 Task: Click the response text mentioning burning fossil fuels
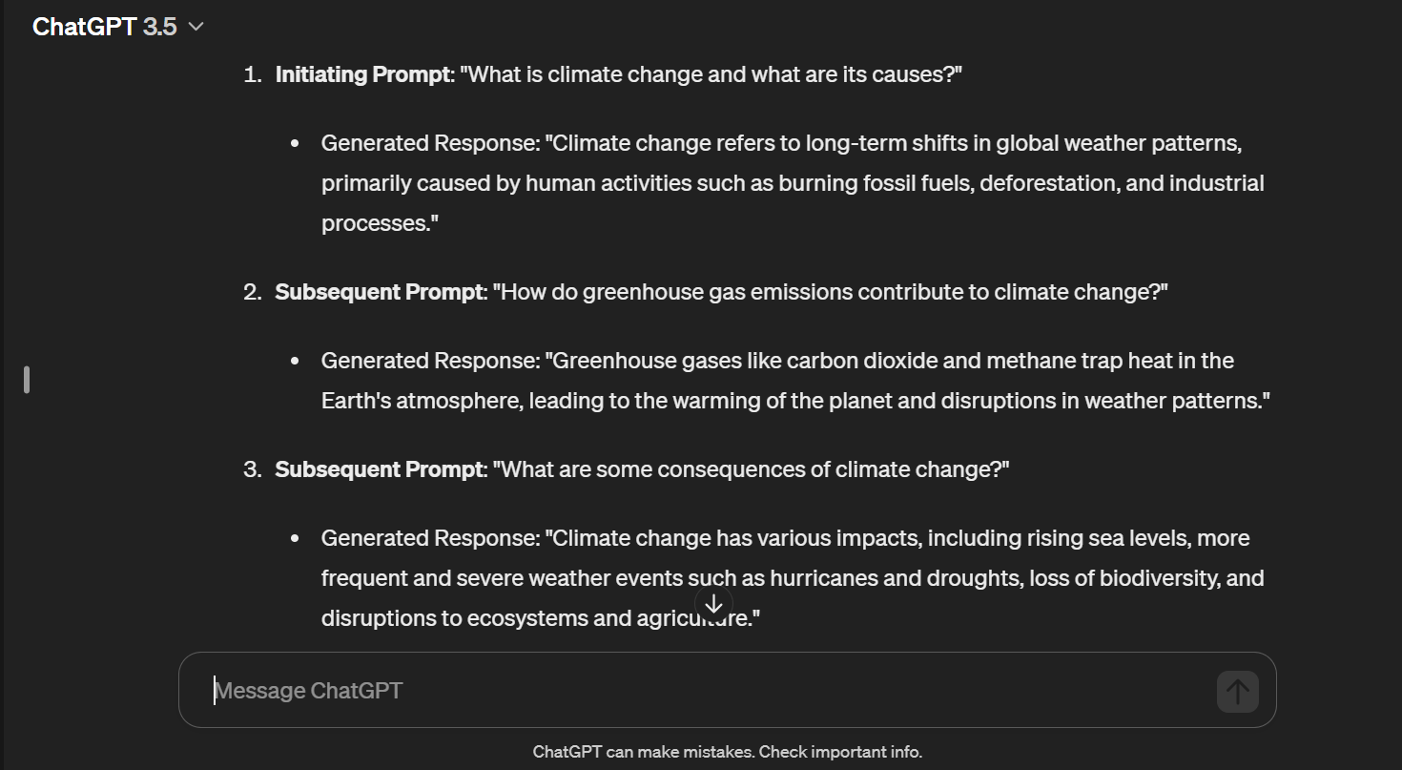(x=793, y=183)
